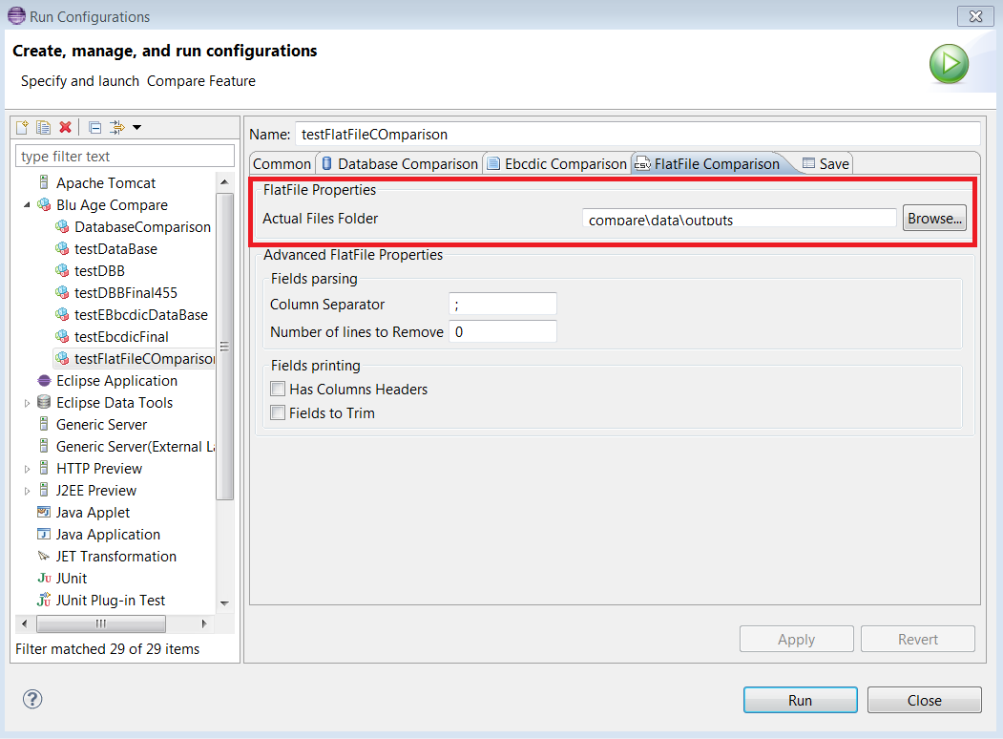Click the testDBB configuration icon

point(62,270)
